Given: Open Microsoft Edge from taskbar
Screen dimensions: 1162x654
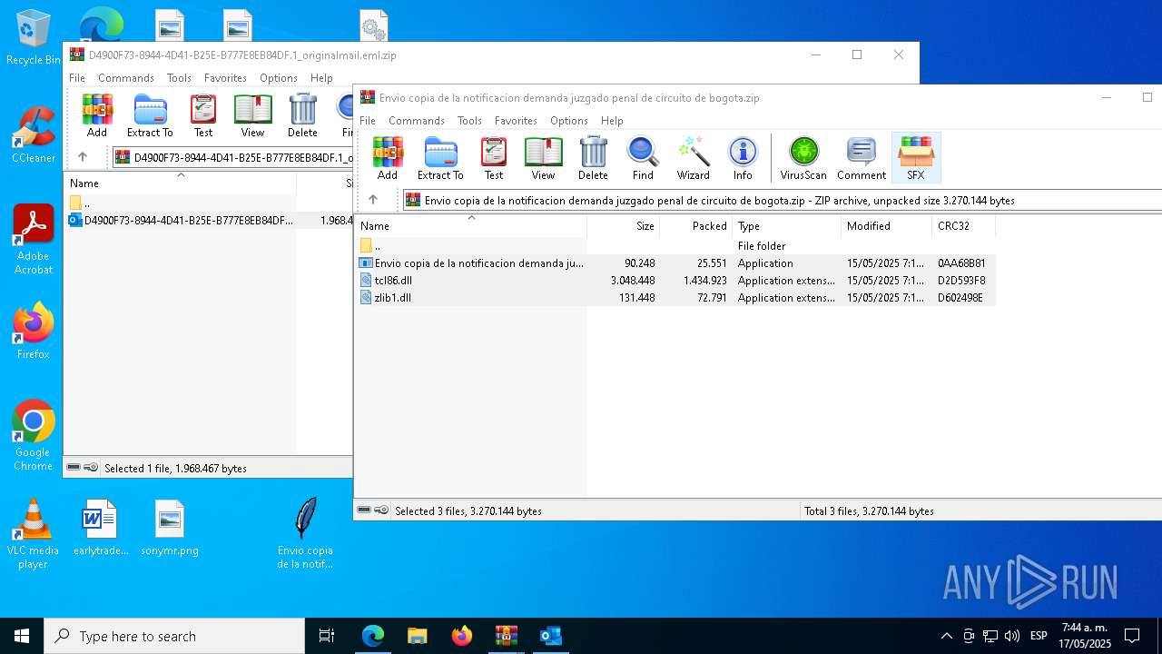Looking at the screenshot, I should 373,636.
